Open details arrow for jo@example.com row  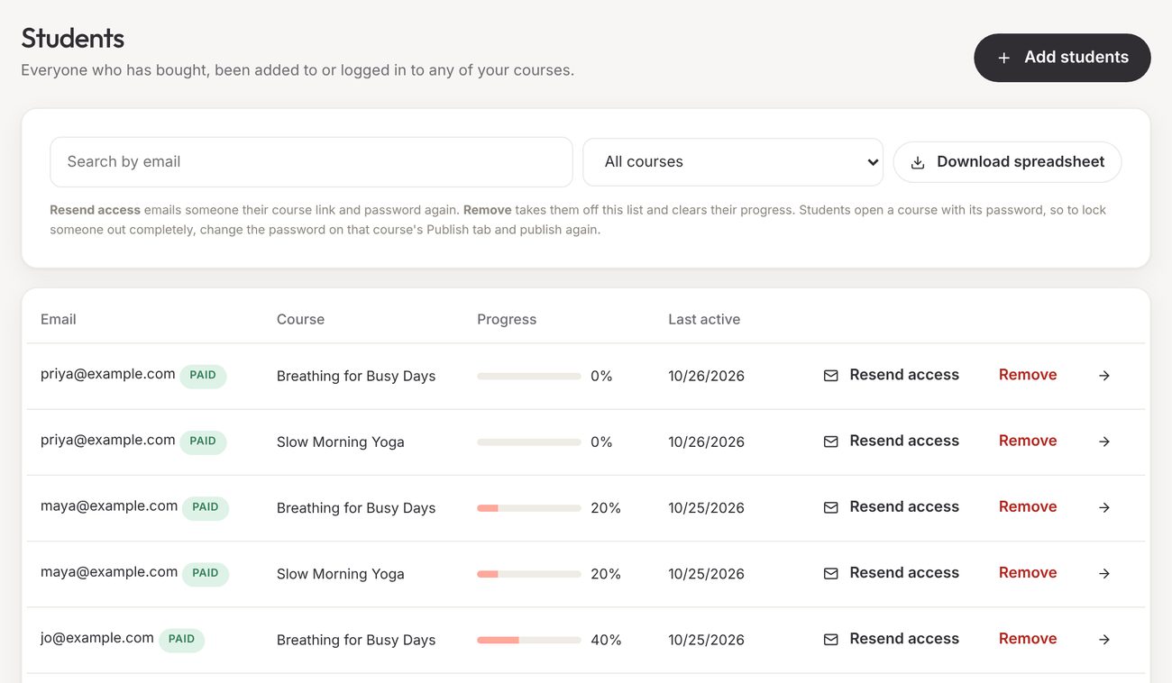[x=1104, y=640]
